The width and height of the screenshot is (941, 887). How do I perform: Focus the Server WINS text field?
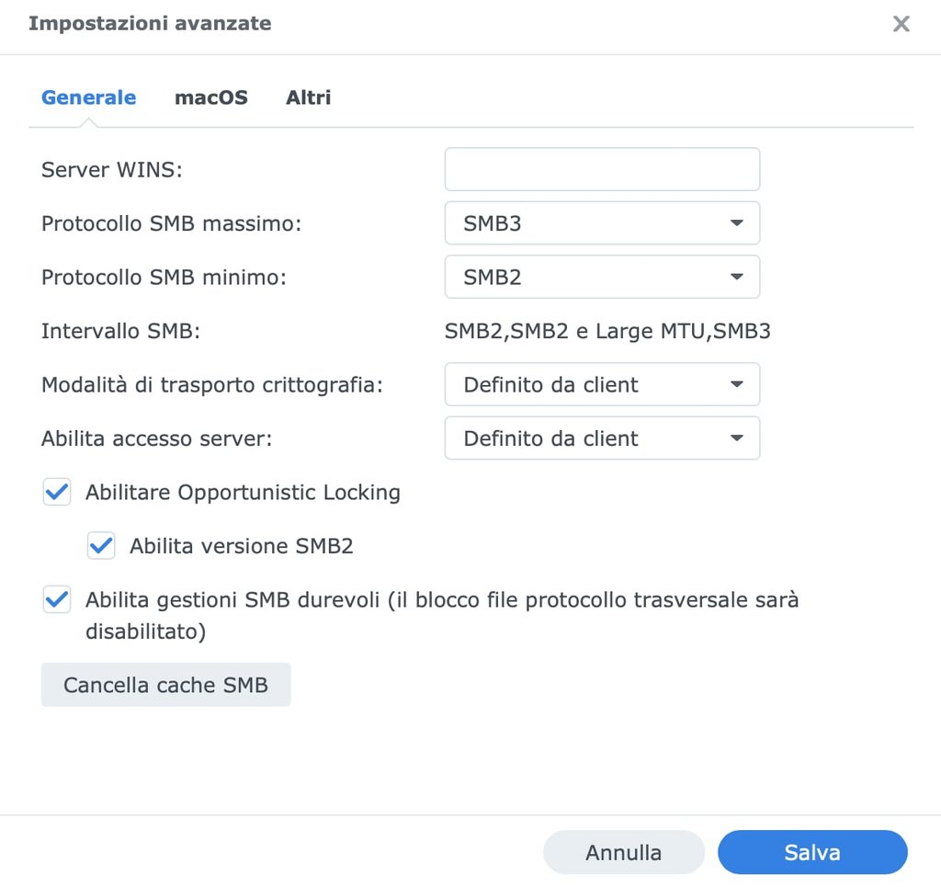point(602,169)
